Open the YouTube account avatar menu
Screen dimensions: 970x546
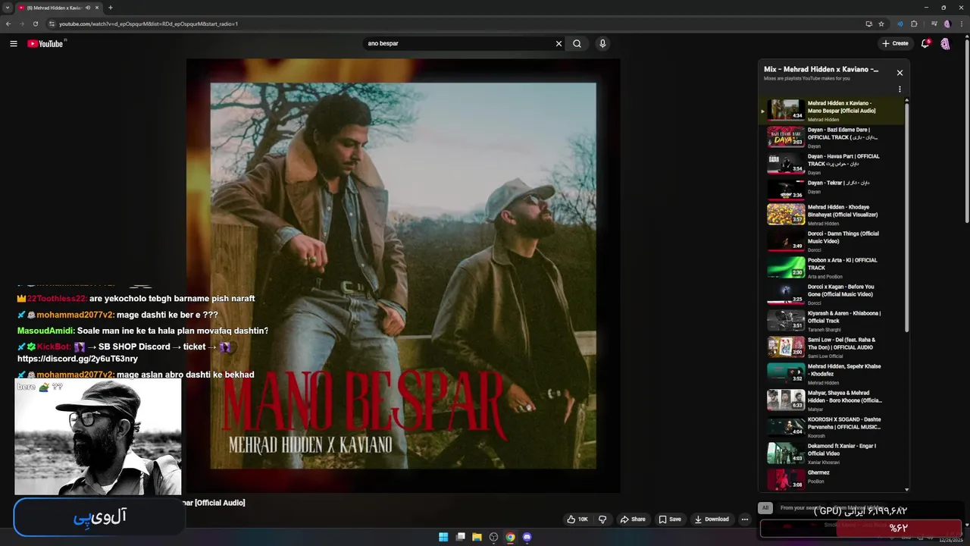click(x=946, y=43)
